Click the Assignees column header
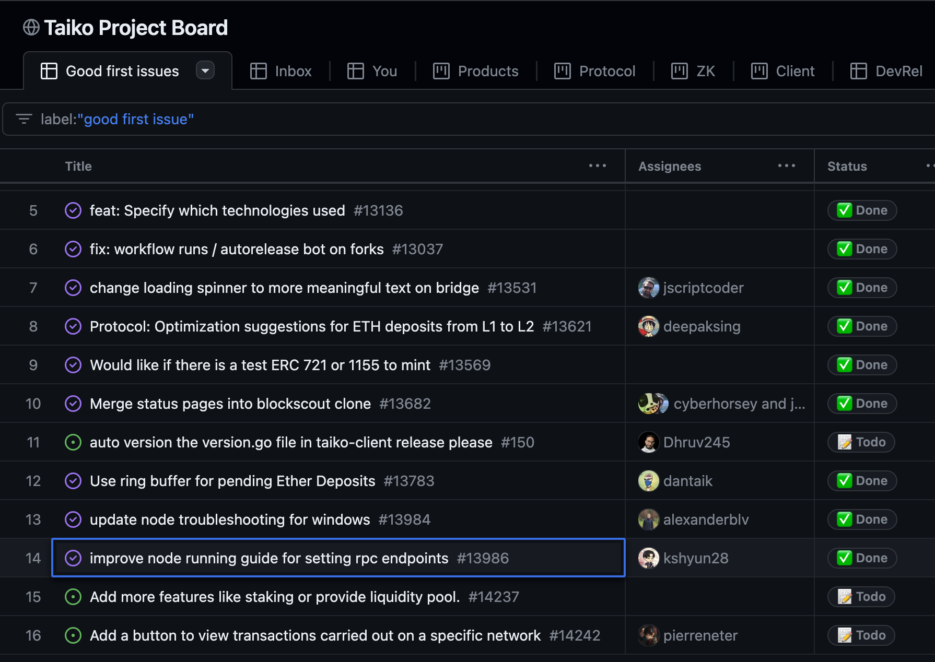This screenshot has height=662, width=935. 670,167
